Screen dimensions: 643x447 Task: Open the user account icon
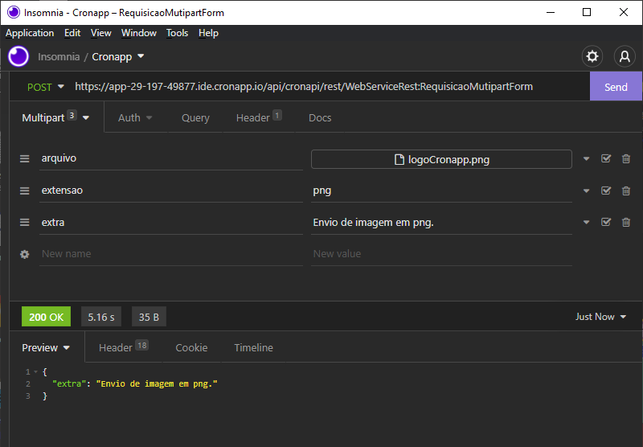click(625, 56)
